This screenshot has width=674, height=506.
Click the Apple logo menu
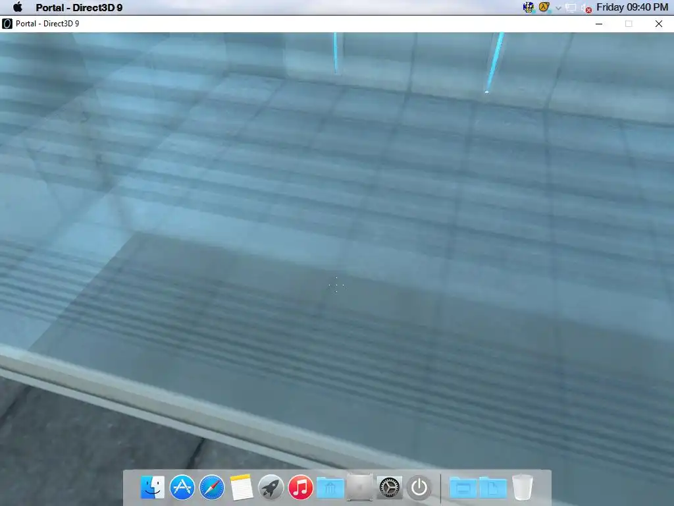[x=18, y=7]
